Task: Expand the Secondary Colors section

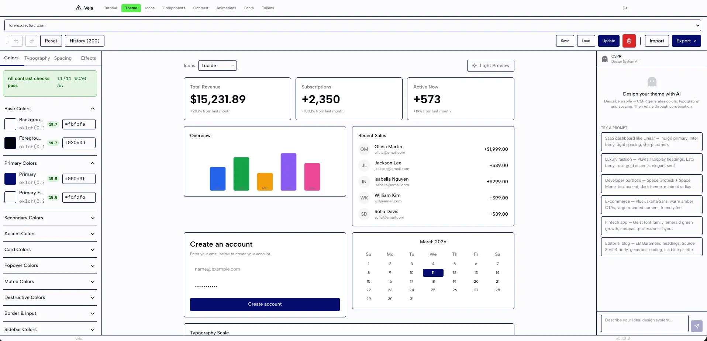Action: click(x=92, y=218)
